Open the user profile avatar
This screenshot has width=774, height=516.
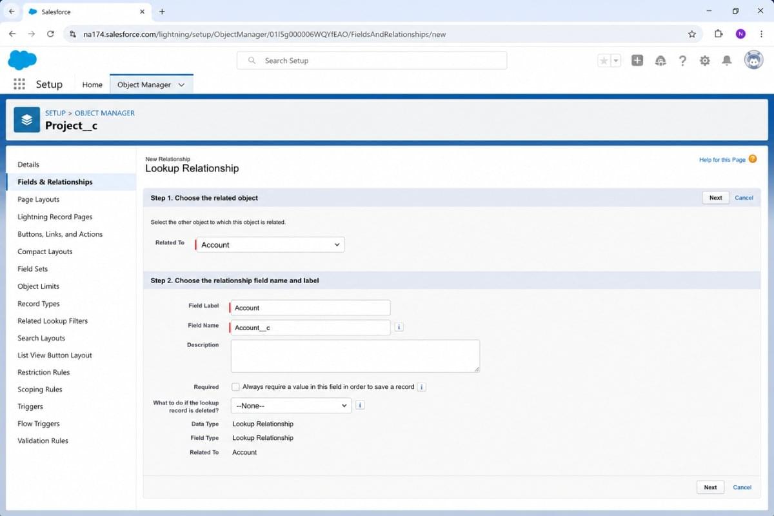coord(753,61)
